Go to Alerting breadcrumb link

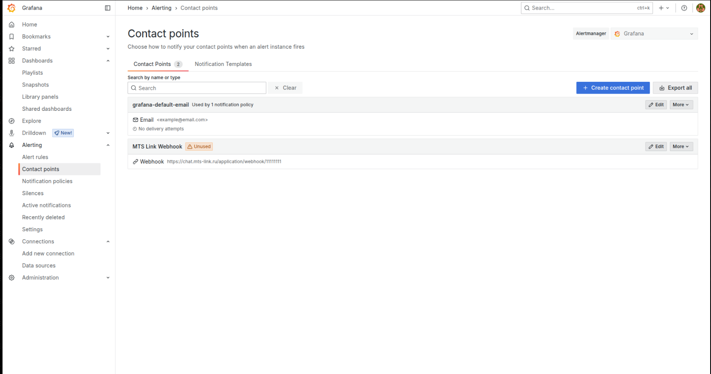[162, 8]
